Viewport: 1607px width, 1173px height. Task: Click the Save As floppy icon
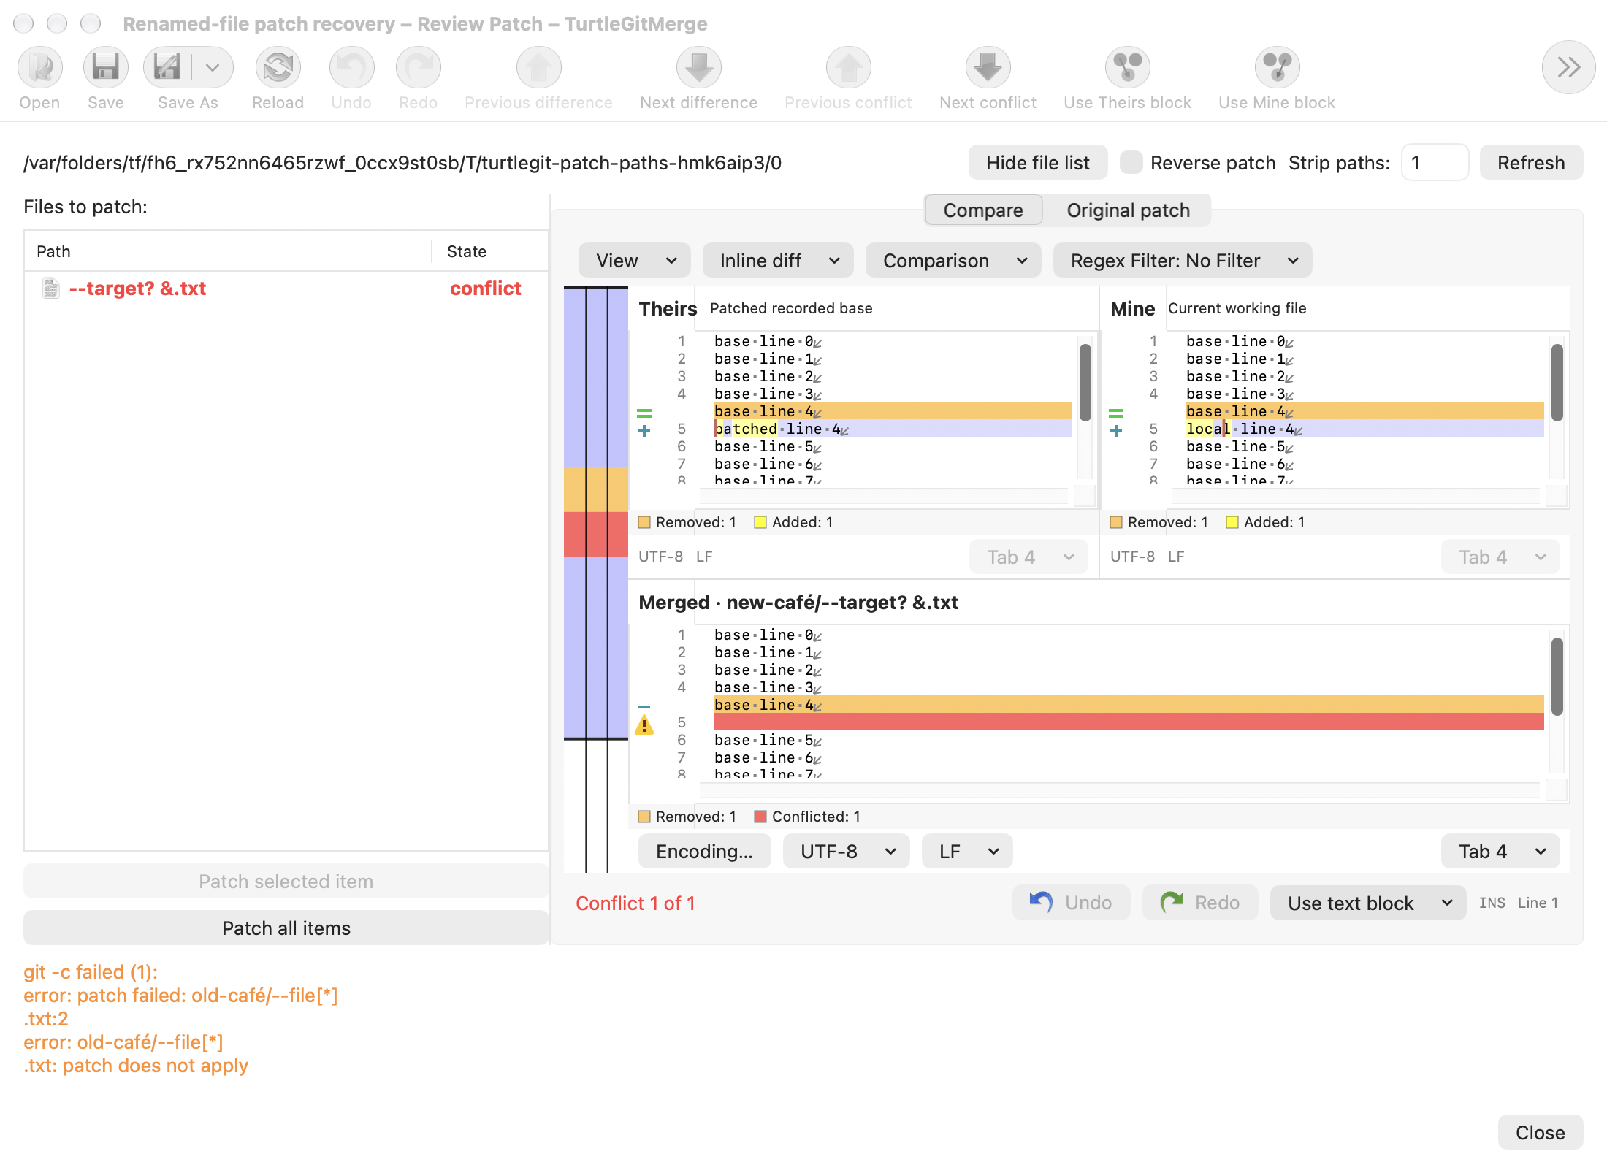(x=168, y=68)
